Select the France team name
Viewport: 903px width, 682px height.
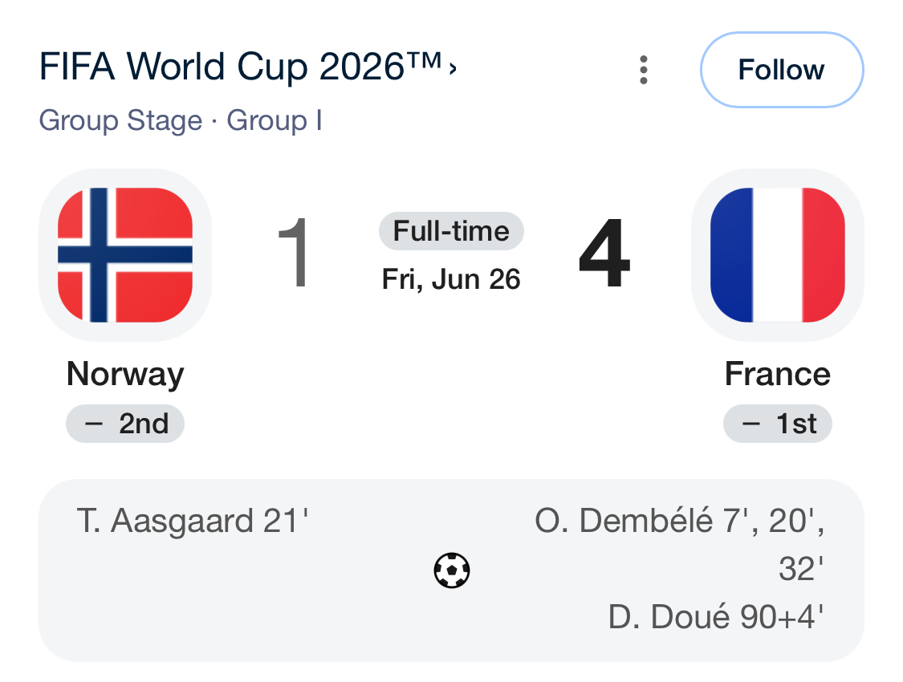pos(778,374)
